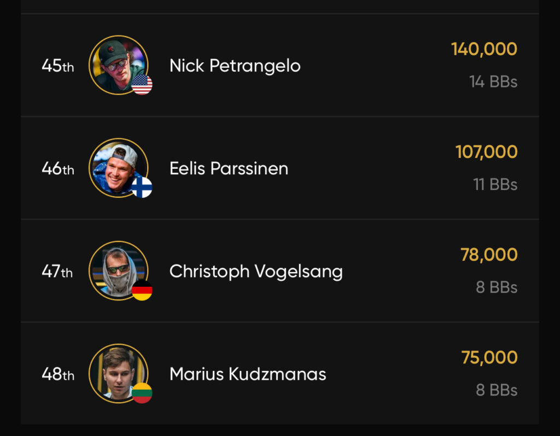This screenshot has width=560, height=436.
Task: Click Marius Kudzmanas's profile avatar
Action: pyautogui.click(x=117, y=372)
